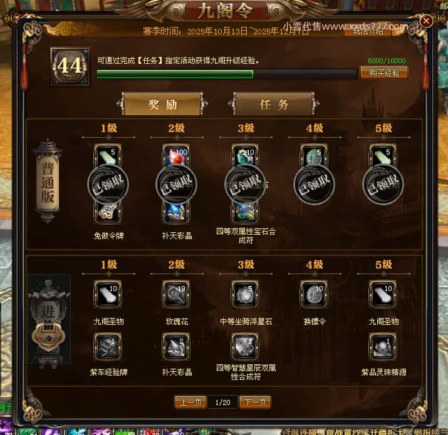Image resolution: width=448 pixels, height=435 pixels.
Task: Click the 1/20 page indicator field
Action: click(x=222, y=402)
